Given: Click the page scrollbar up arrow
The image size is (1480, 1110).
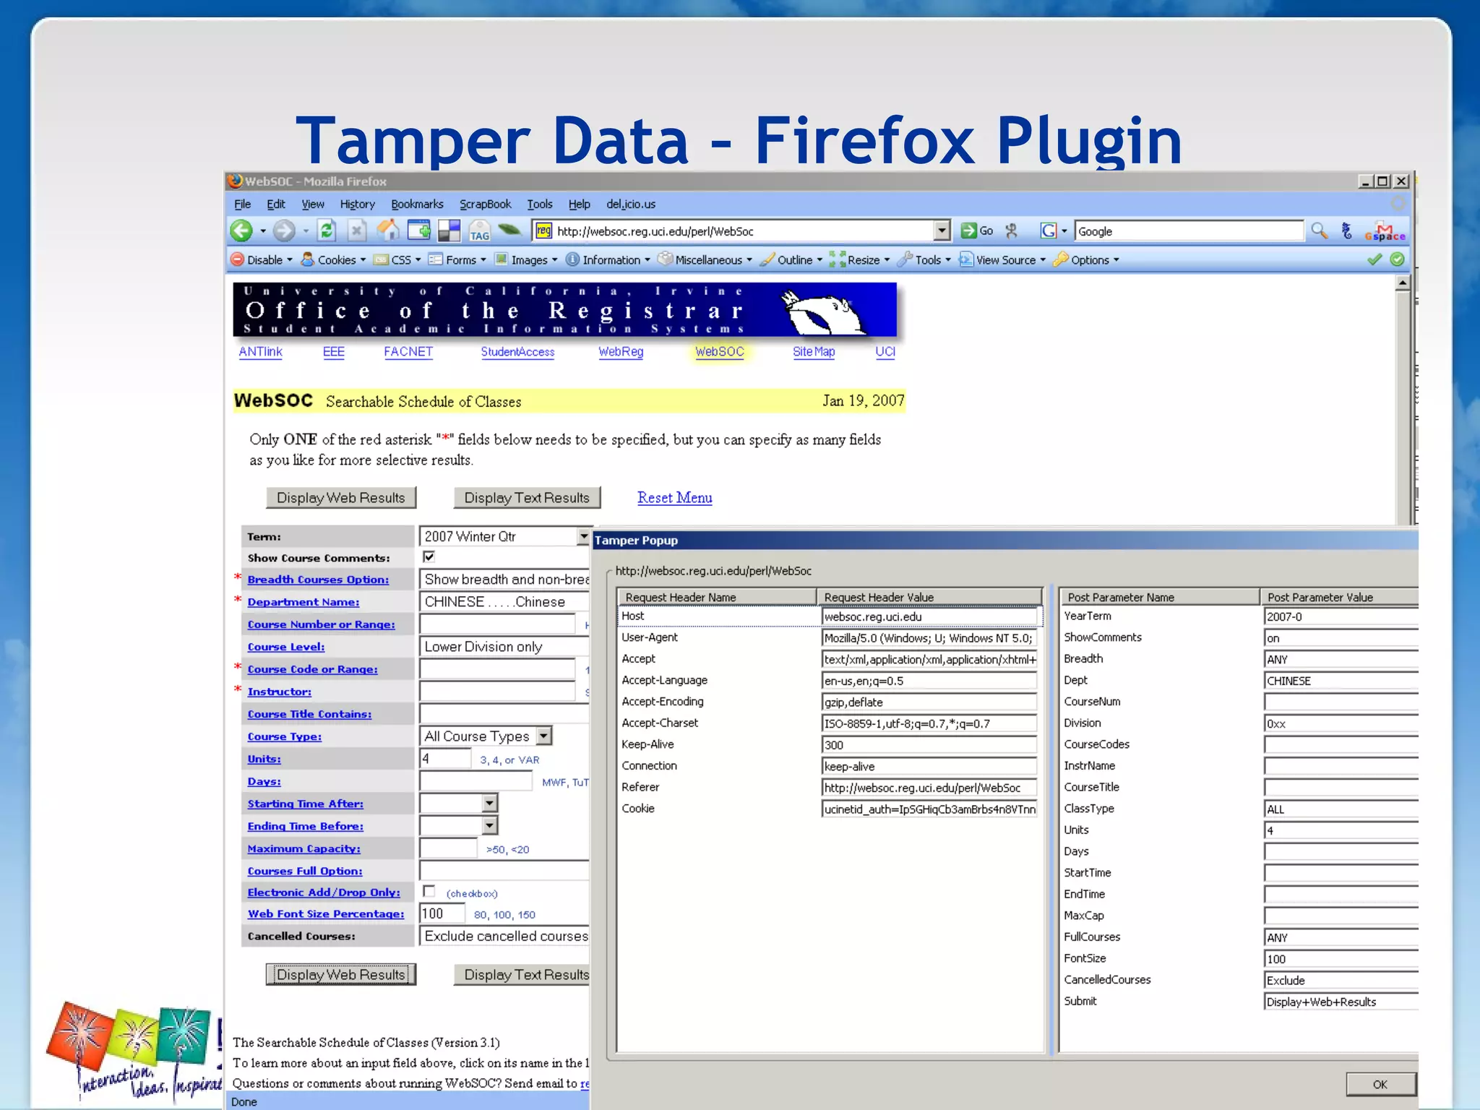Looking at the screenshot, I should tap(1402, 283).
